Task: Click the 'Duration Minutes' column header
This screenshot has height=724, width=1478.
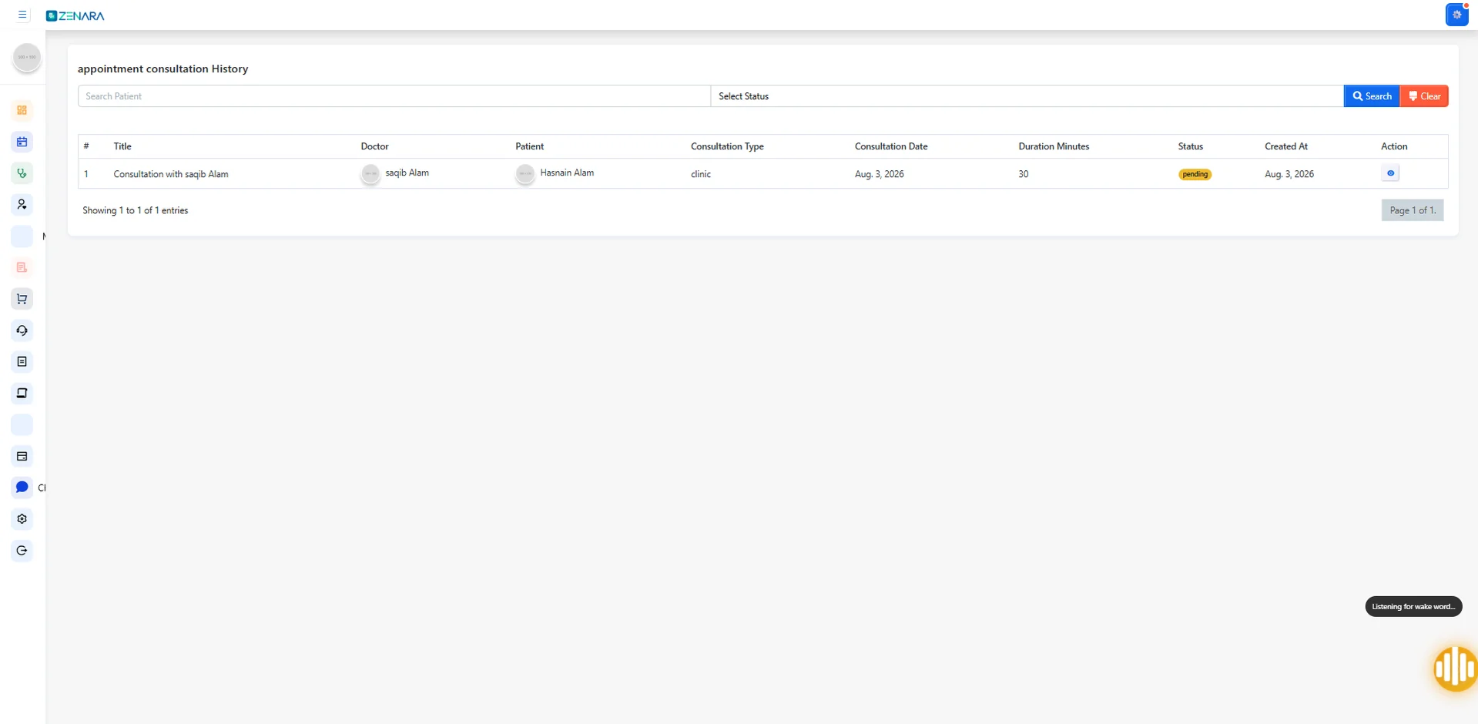Action: point(1054,146)
